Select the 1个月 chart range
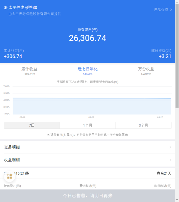 point(88,125)
